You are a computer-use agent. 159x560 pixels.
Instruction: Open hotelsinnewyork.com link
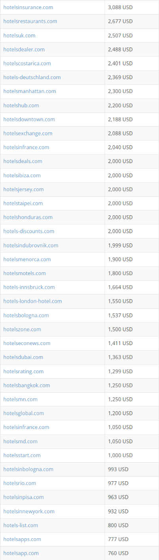(x=29, y=511)
